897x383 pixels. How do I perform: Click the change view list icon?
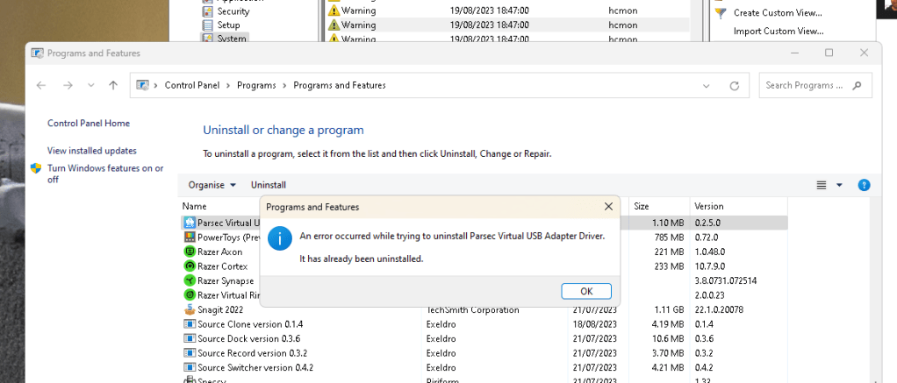[822, 185]
